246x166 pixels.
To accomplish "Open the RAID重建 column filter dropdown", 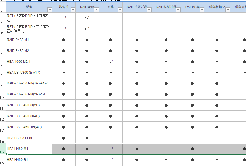I will click(96, 10).
